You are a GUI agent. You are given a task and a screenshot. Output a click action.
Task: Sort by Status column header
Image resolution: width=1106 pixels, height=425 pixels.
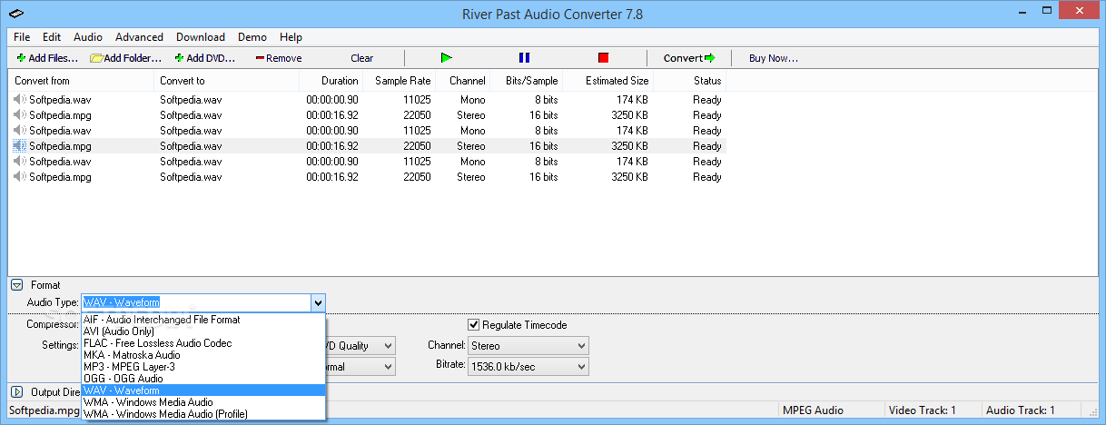[x=690, y=81]
